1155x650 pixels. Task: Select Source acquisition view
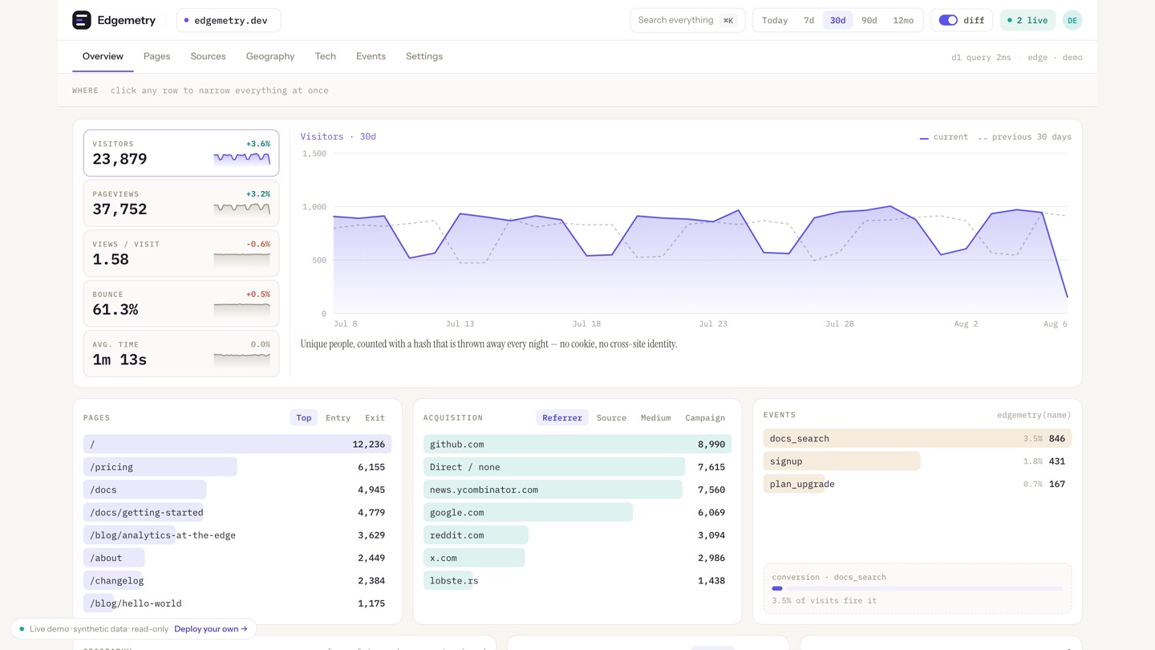click(x=611, y=417)
